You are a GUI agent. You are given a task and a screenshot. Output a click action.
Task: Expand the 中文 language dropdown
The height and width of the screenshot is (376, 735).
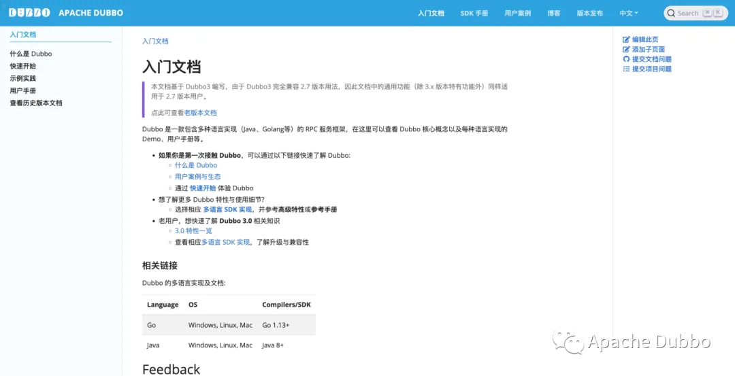[x=629, y=13]
